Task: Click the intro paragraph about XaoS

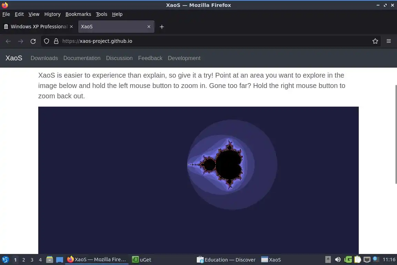Action: pyautogui.click(x=192, y=86)
